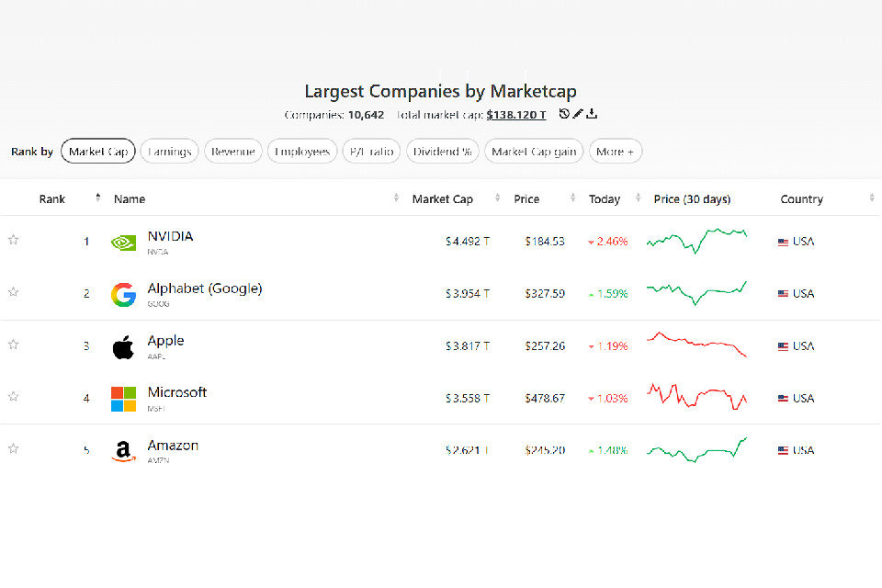Open the Alphabet (Google) company name link
This screenshot has height=588, width=882.
(205, 288)
